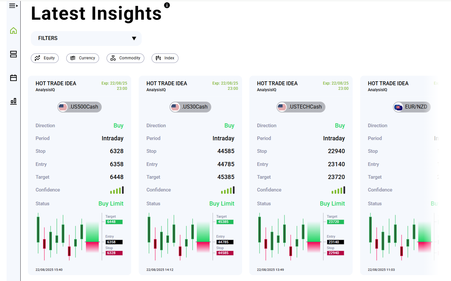This screenshot has height=281, width=451.
Task: Toggle the Equity filter chip
Action: tap(45, 58)
